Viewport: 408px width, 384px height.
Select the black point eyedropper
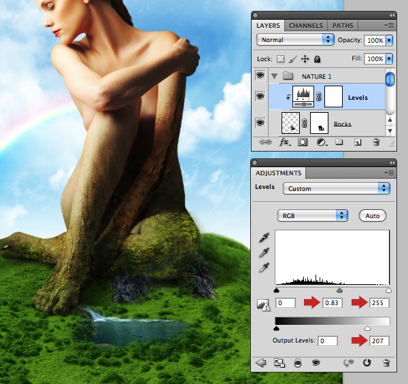click(264, 237)
